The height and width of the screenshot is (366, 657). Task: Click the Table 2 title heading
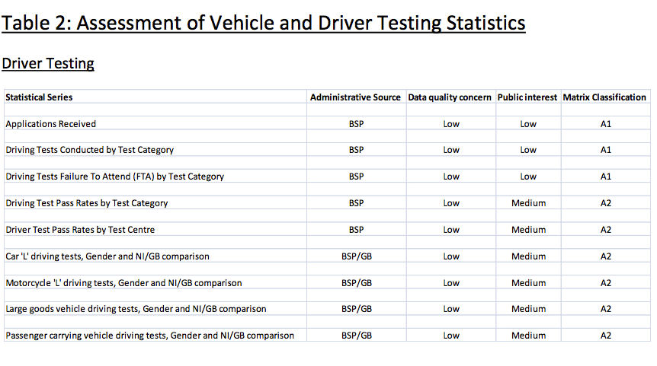(264, 23)
